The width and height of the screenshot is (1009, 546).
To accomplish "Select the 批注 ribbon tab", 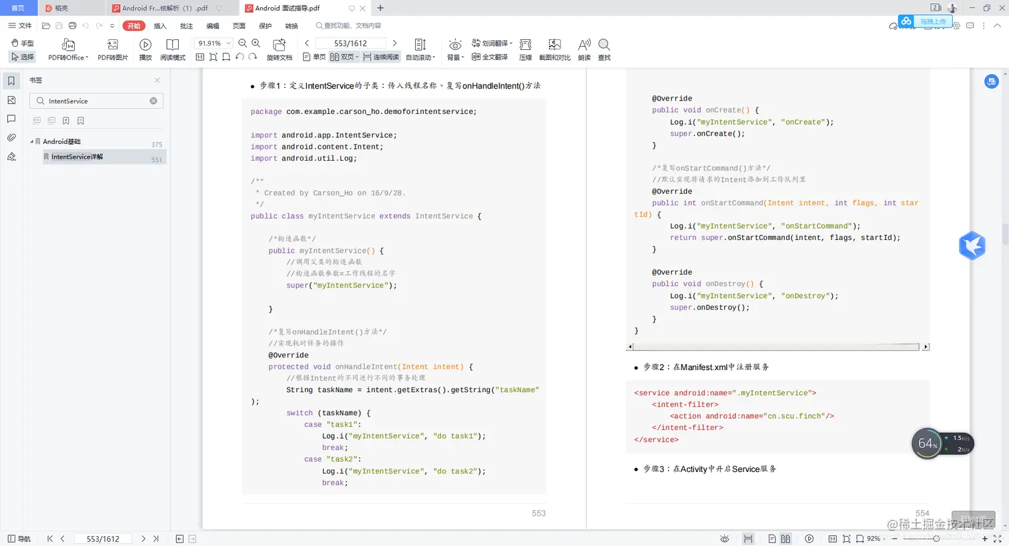I will click(187, 26).
